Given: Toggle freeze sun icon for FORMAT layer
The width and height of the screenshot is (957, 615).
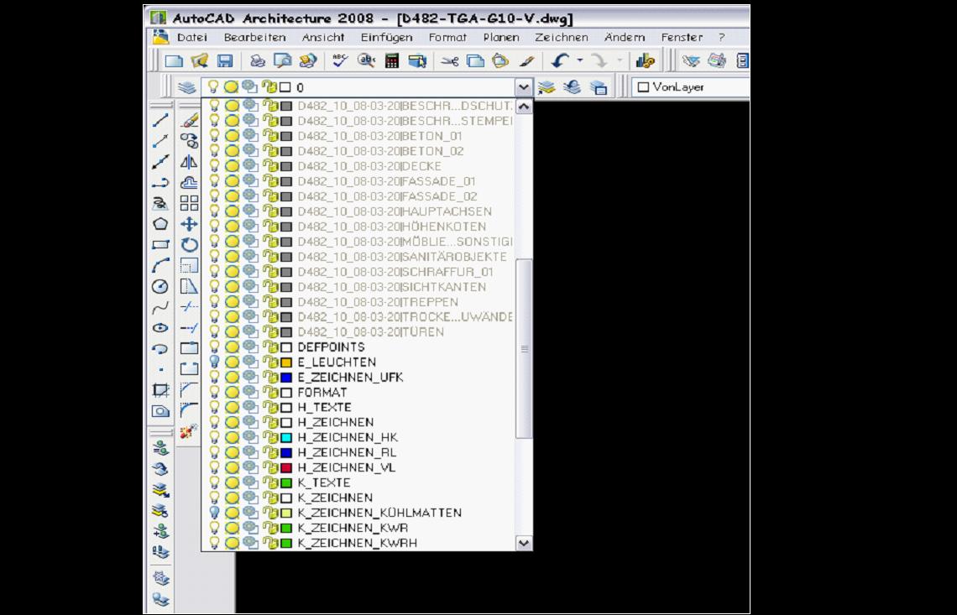Looking at the screenshot, I should pos(232,393).
